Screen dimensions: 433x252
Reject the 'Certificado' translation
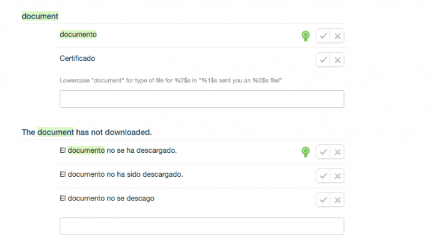pyautogui.click(x=337, y=60)
